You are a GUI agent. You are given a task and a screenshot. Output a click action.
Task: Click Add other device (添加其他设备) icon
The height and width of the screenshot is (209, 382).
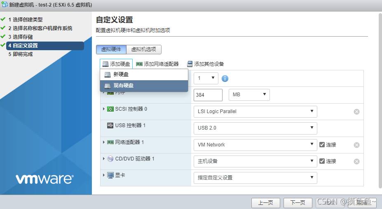click(190, 64)
